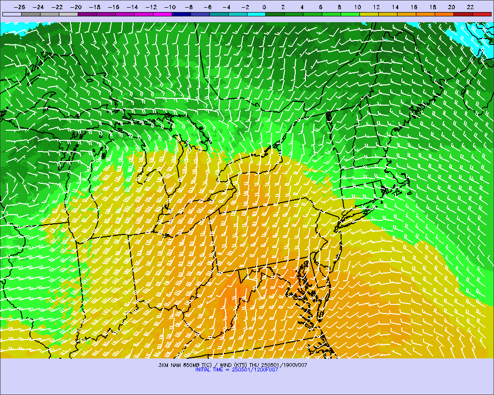The height and width of the screenshot is (395, 494).
Task: Click the 16 scale label
Action: 414,7
